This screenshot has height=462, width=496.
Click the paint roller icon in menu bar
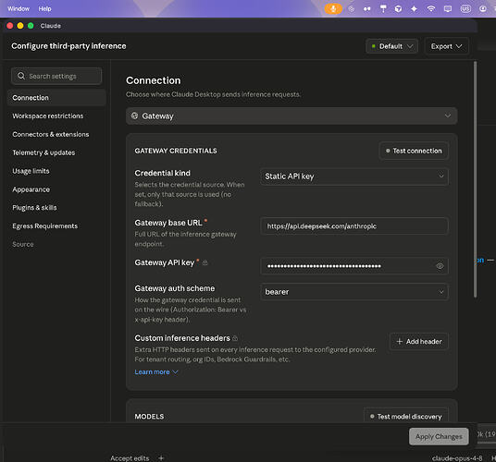(383, 9)
